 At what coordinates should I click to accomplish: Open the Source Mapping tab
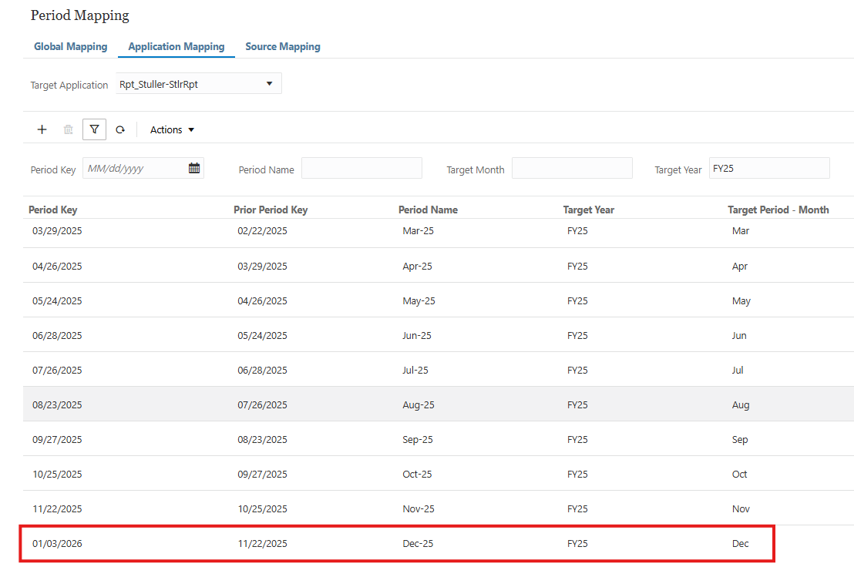[x=283, y=47]
